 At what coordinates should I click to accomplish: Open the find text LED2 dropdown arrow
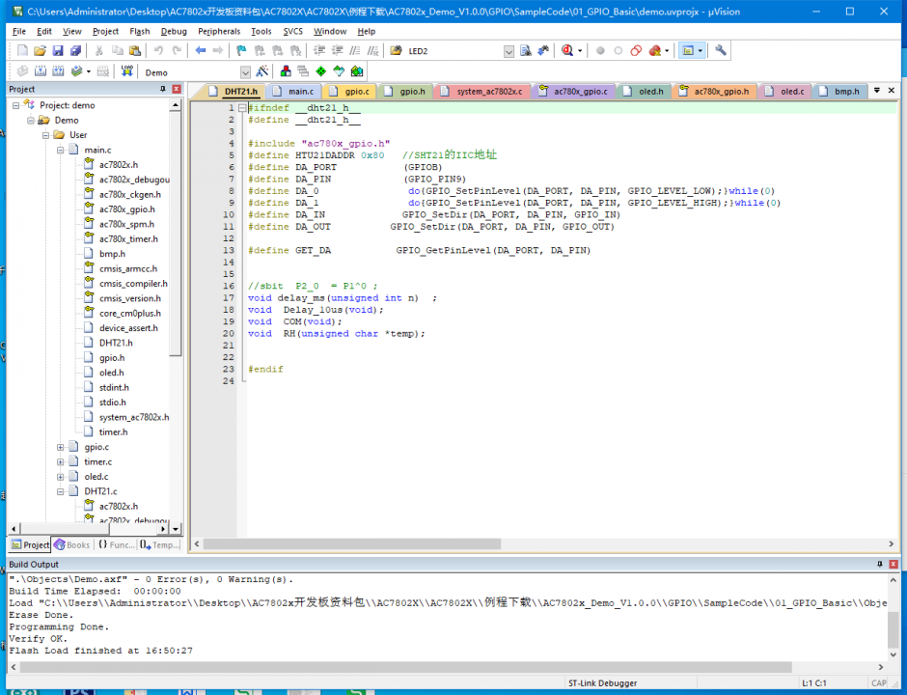508,51
